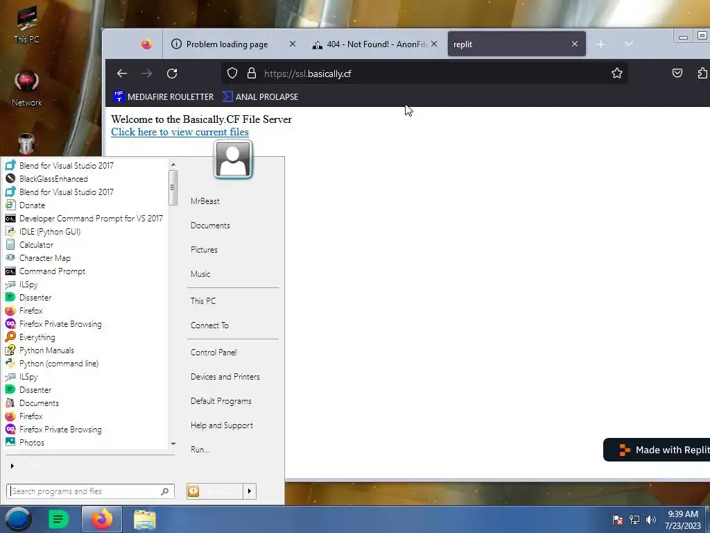
Task: Click the triangle arrow below programs list
Action: (12, 466)
